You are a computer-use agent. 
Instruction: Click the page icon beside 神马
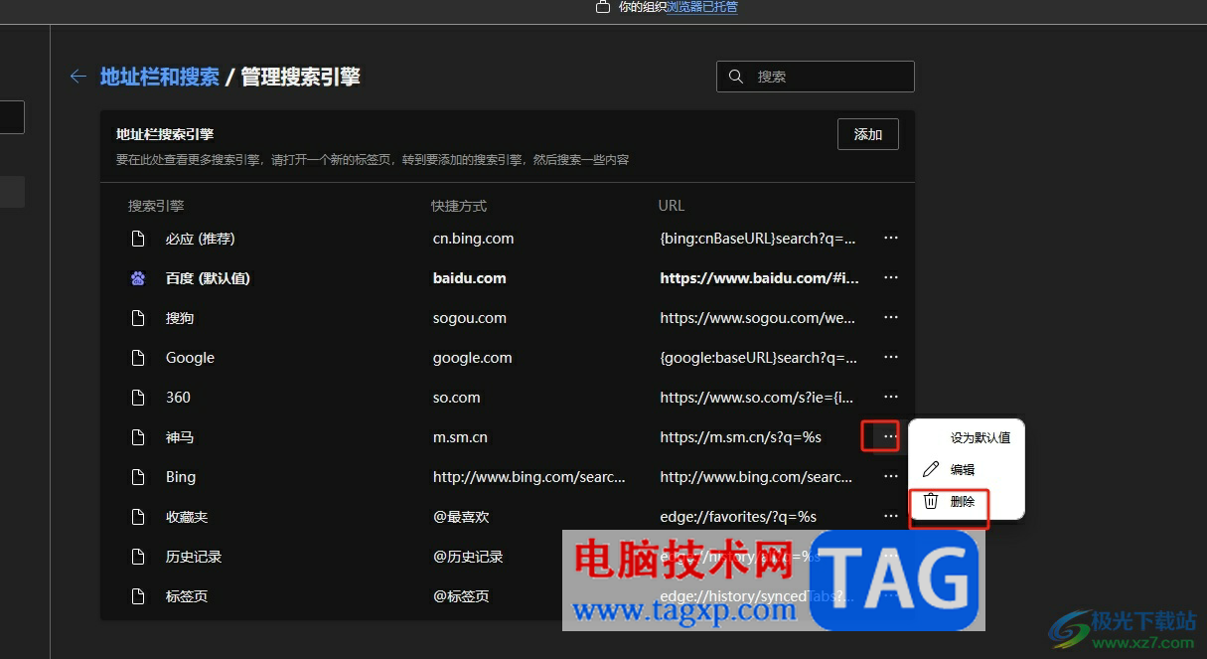138,437
